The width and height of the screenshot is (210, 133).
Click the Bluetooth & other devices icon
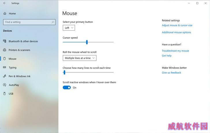(5, 41)
